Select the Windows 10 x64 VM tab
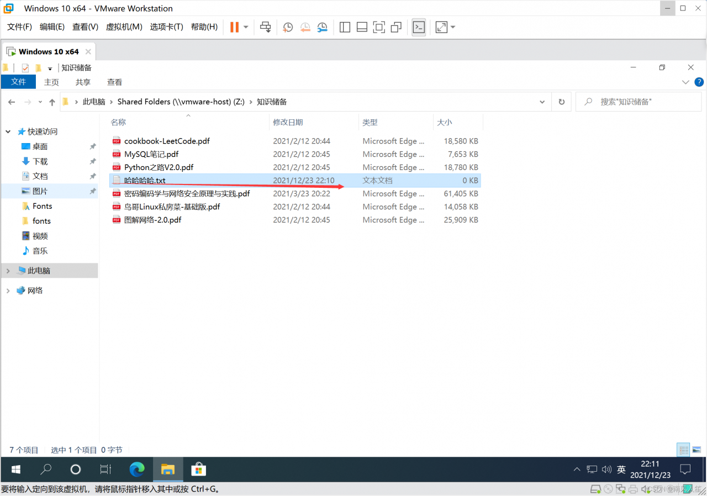 coord(49,51)
